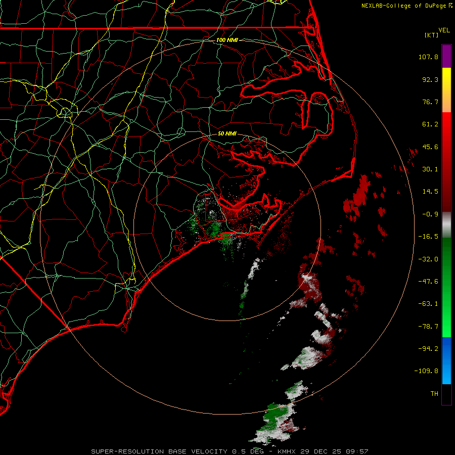Select the 61.2 scale value
The image size is (455, 455).
click(x=430, y=124)
